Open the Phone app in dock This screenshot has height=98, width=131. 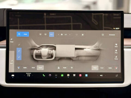coord(44,75)
